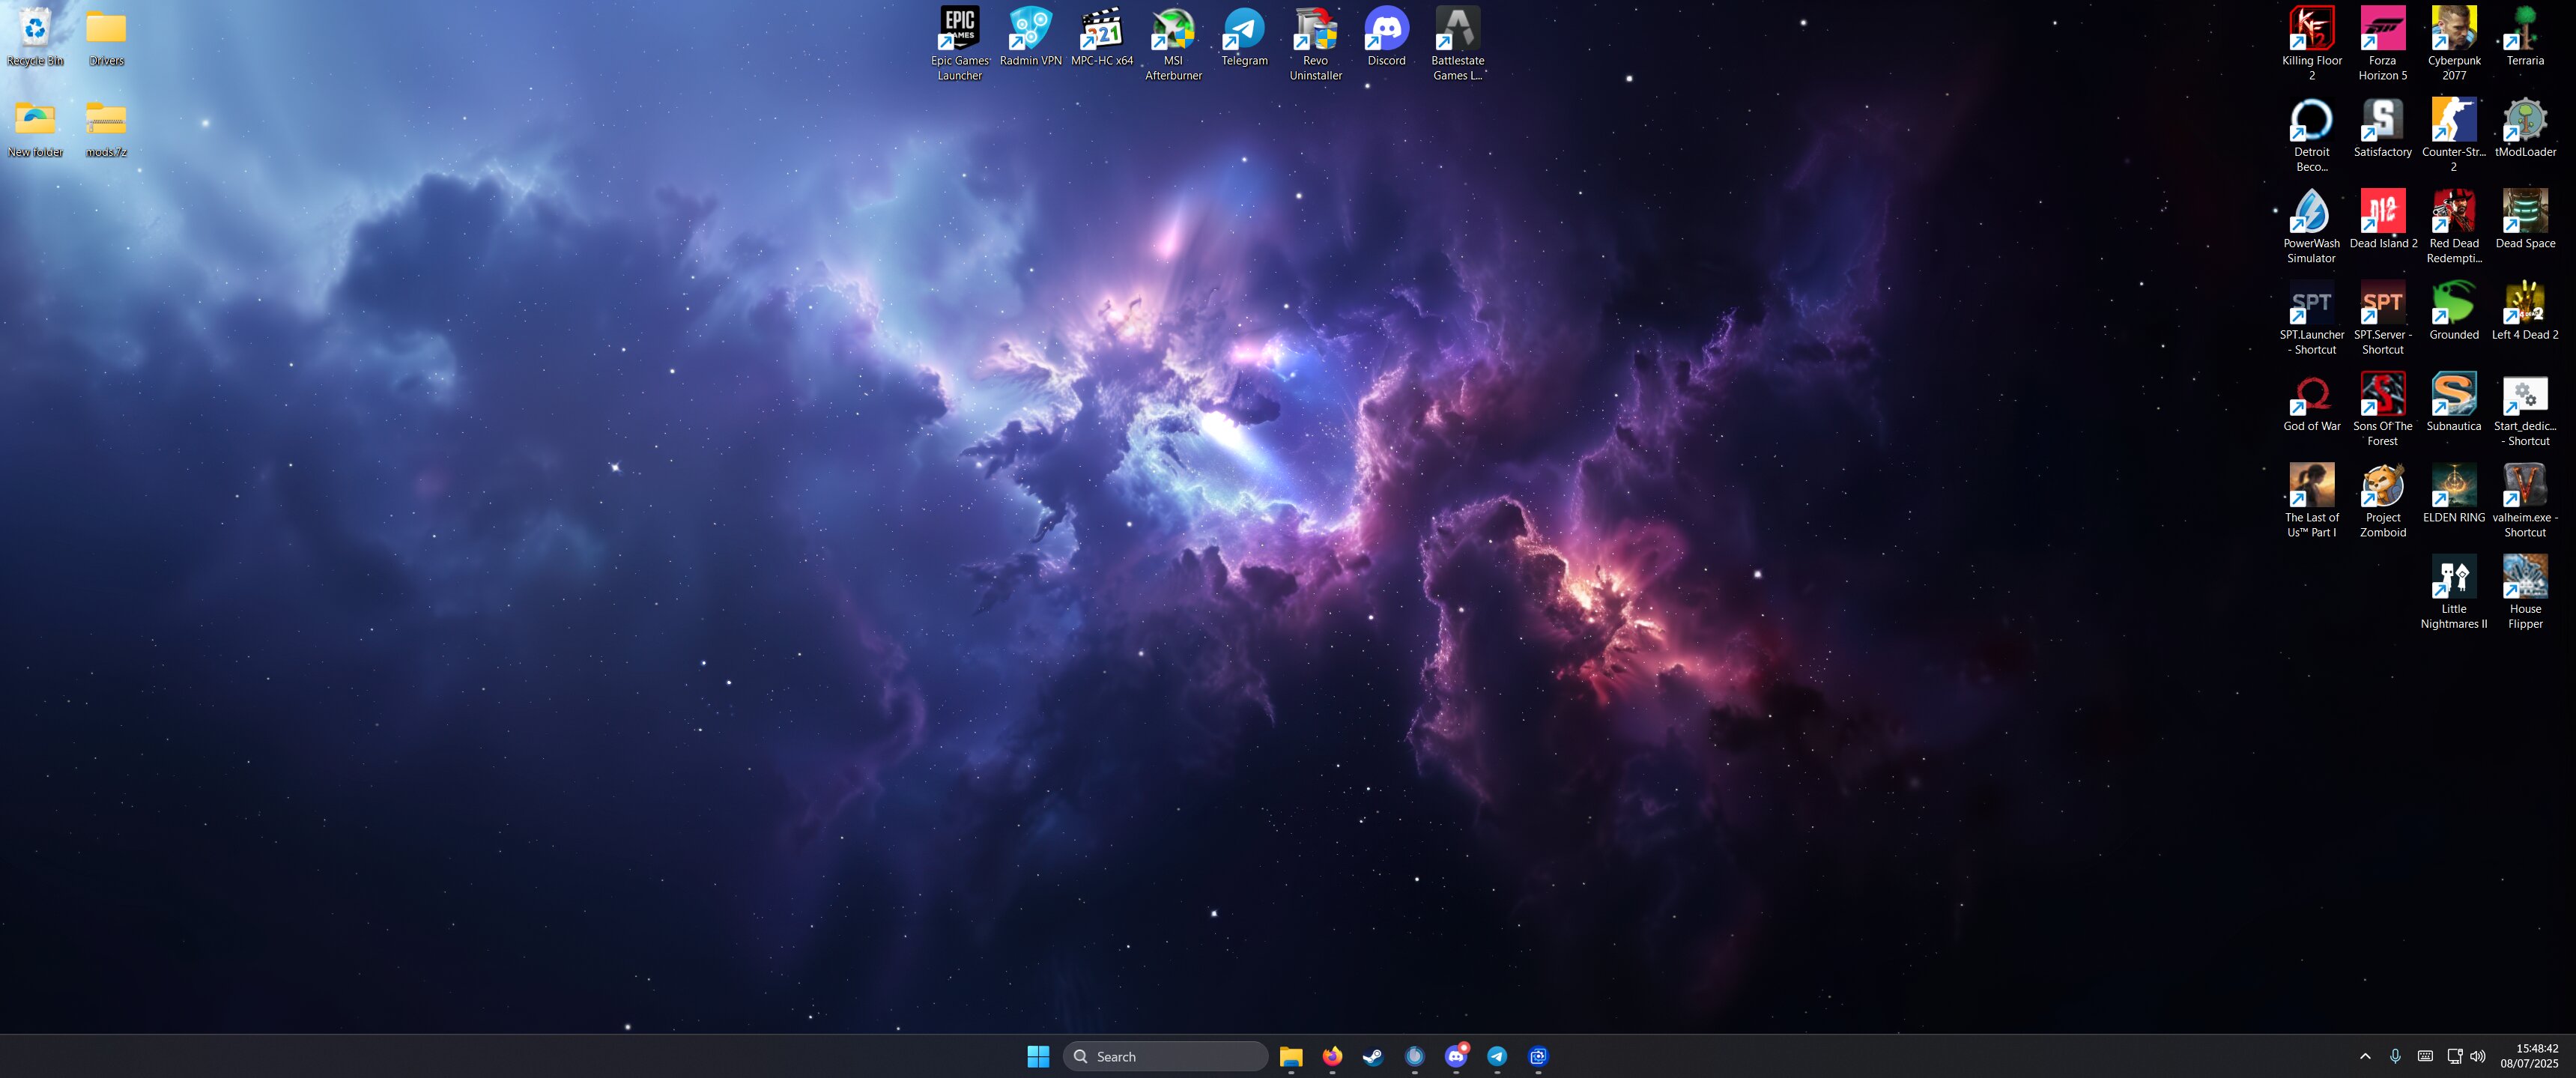The height and width of the screenshot is (1078, 2576).
Task: Select the Drivers folder on desktop
Action: tap(106, 36)
